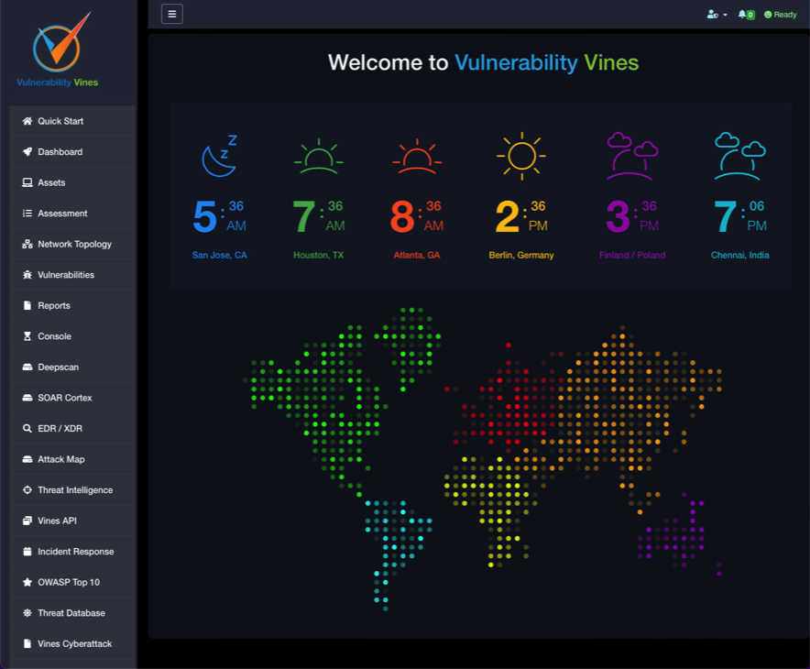Go to the Dashboard menu item

pyautogui.click(x=60, y=152)
